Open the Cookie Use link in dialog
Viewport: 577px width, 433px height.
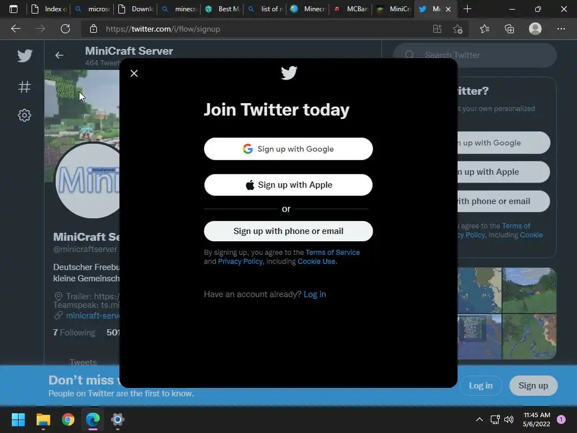tap(317, 262)
